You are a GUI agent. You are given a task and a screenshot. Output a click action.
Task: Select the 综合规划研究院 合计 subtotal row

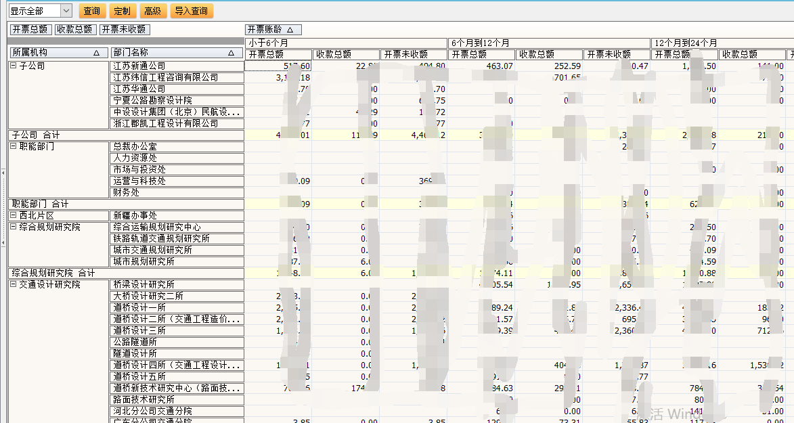coord(126,273)
